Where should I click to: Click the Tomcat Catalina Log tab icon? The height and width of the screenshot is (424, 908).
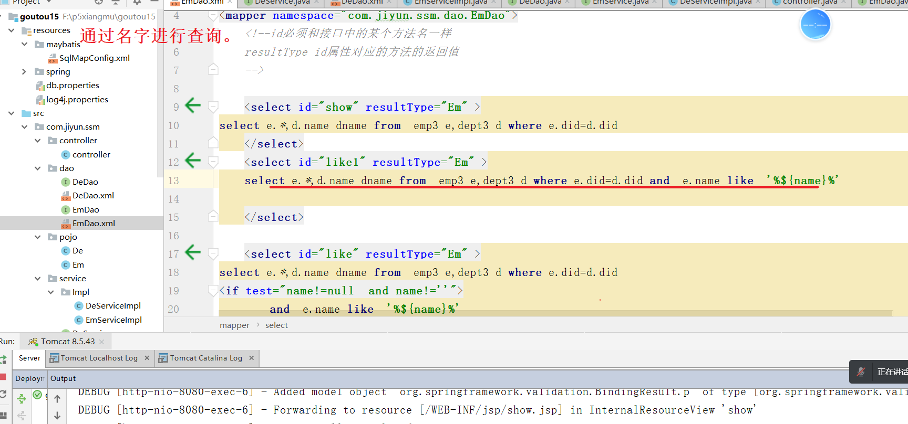click(163, 358)
